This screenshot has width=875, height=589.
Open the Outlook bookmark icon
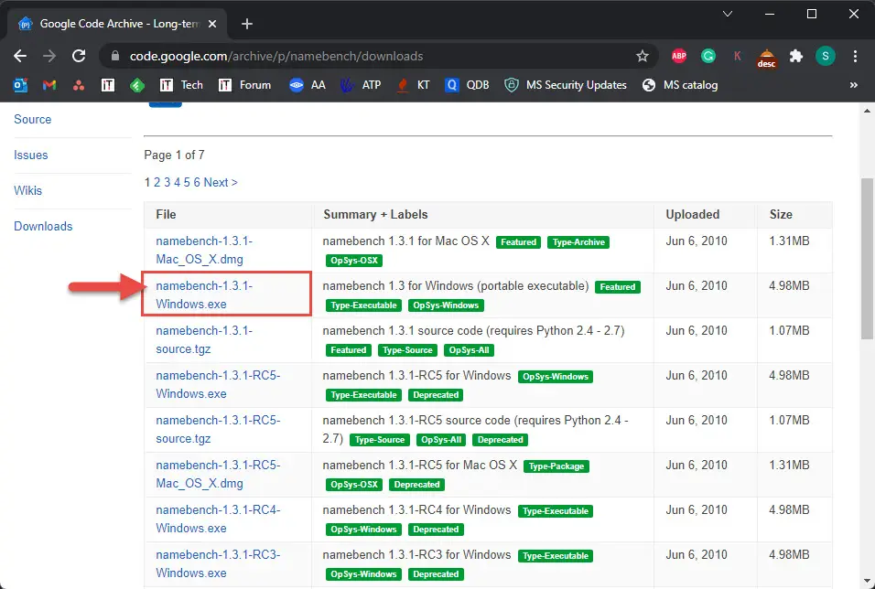click(20, 85)
